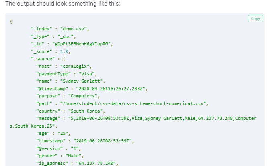Click the "demo-csv" index value

[73, 29]
